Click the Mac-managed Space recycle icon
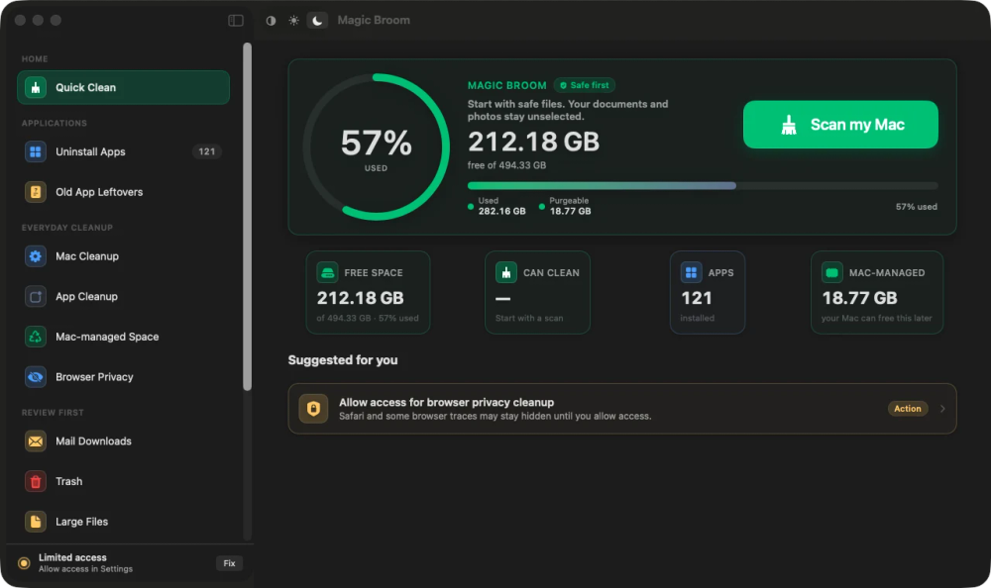 tap(36, 337)
